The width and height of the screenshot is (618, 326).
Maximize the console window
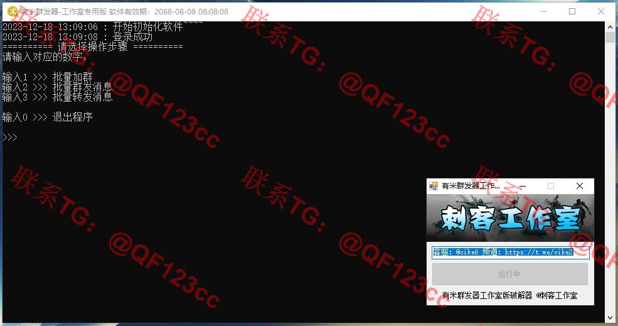pos(572,11)
